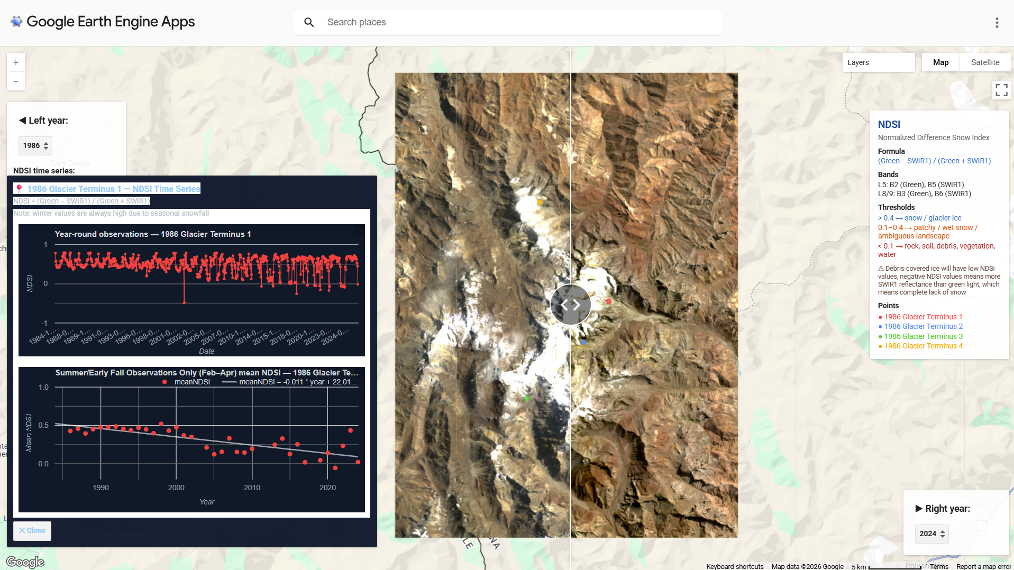Click the magnifier search icon
The height and width of the screenshot is (570, 1014).
(x=309, y=22)
